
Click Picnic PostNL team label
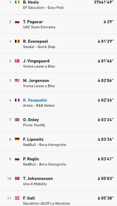(34, 125)
